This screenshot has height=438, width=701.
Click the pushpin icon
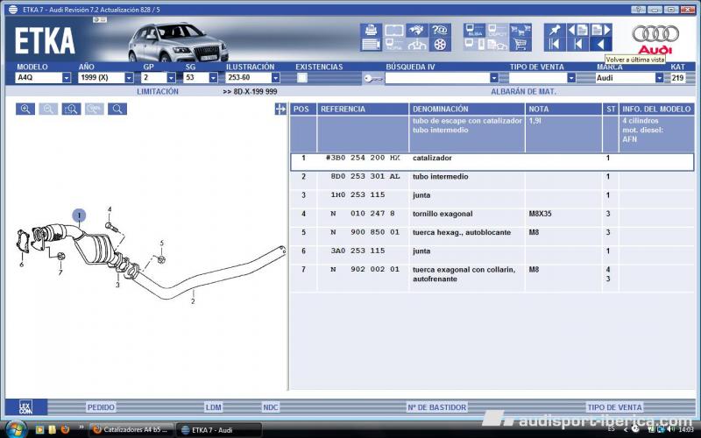[x=555, y=30]
